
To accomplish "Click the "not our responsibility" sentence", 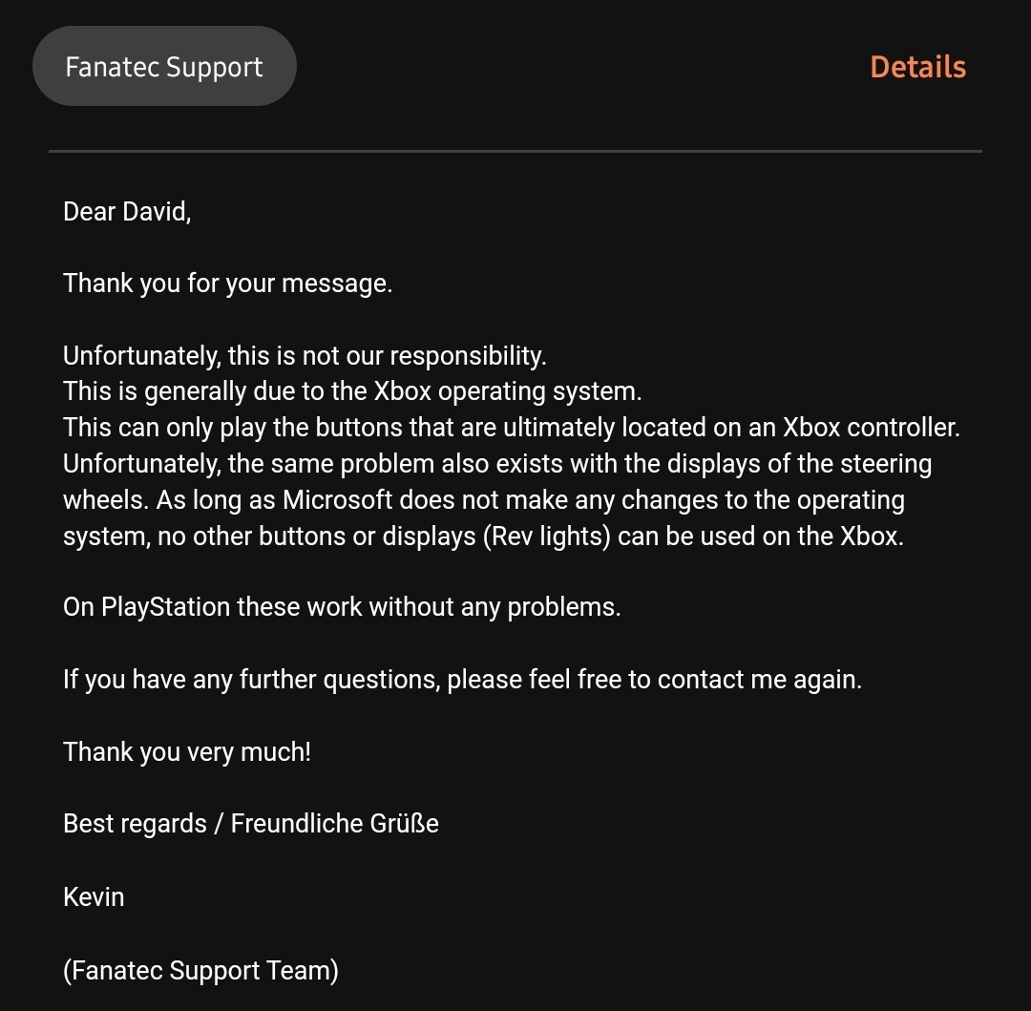I will [305, 356].
